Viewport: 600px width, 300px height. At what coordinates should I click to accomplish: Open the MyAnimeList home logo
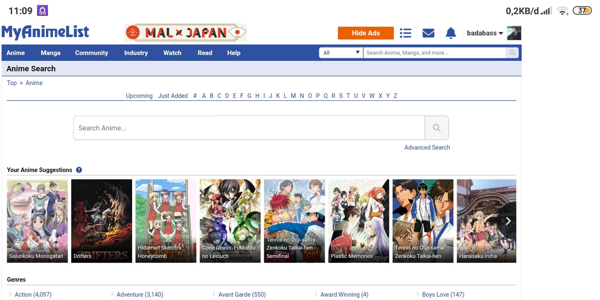(x=45, y=32)
